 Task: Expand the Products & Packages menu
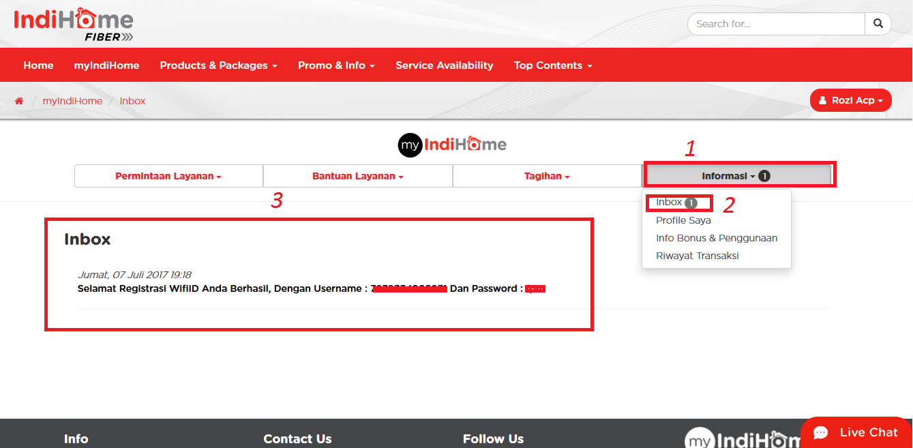tap(218, 65)
